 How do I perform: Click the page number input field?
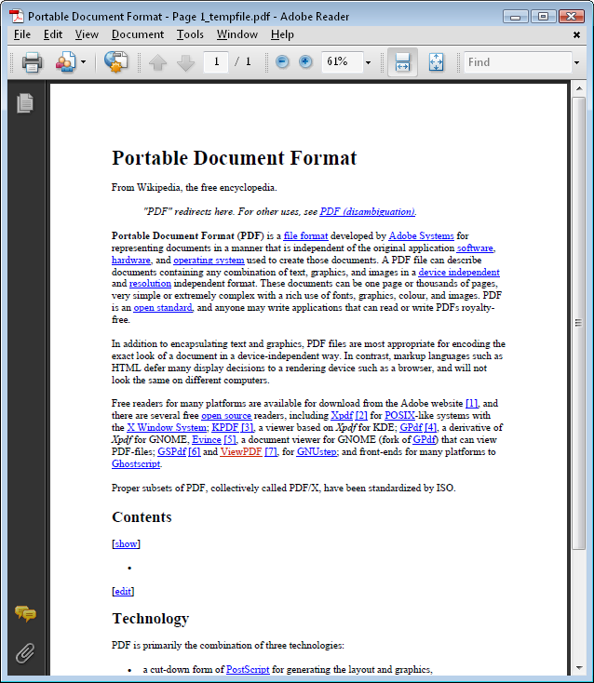pyautogui.click(x=216, y=62)
